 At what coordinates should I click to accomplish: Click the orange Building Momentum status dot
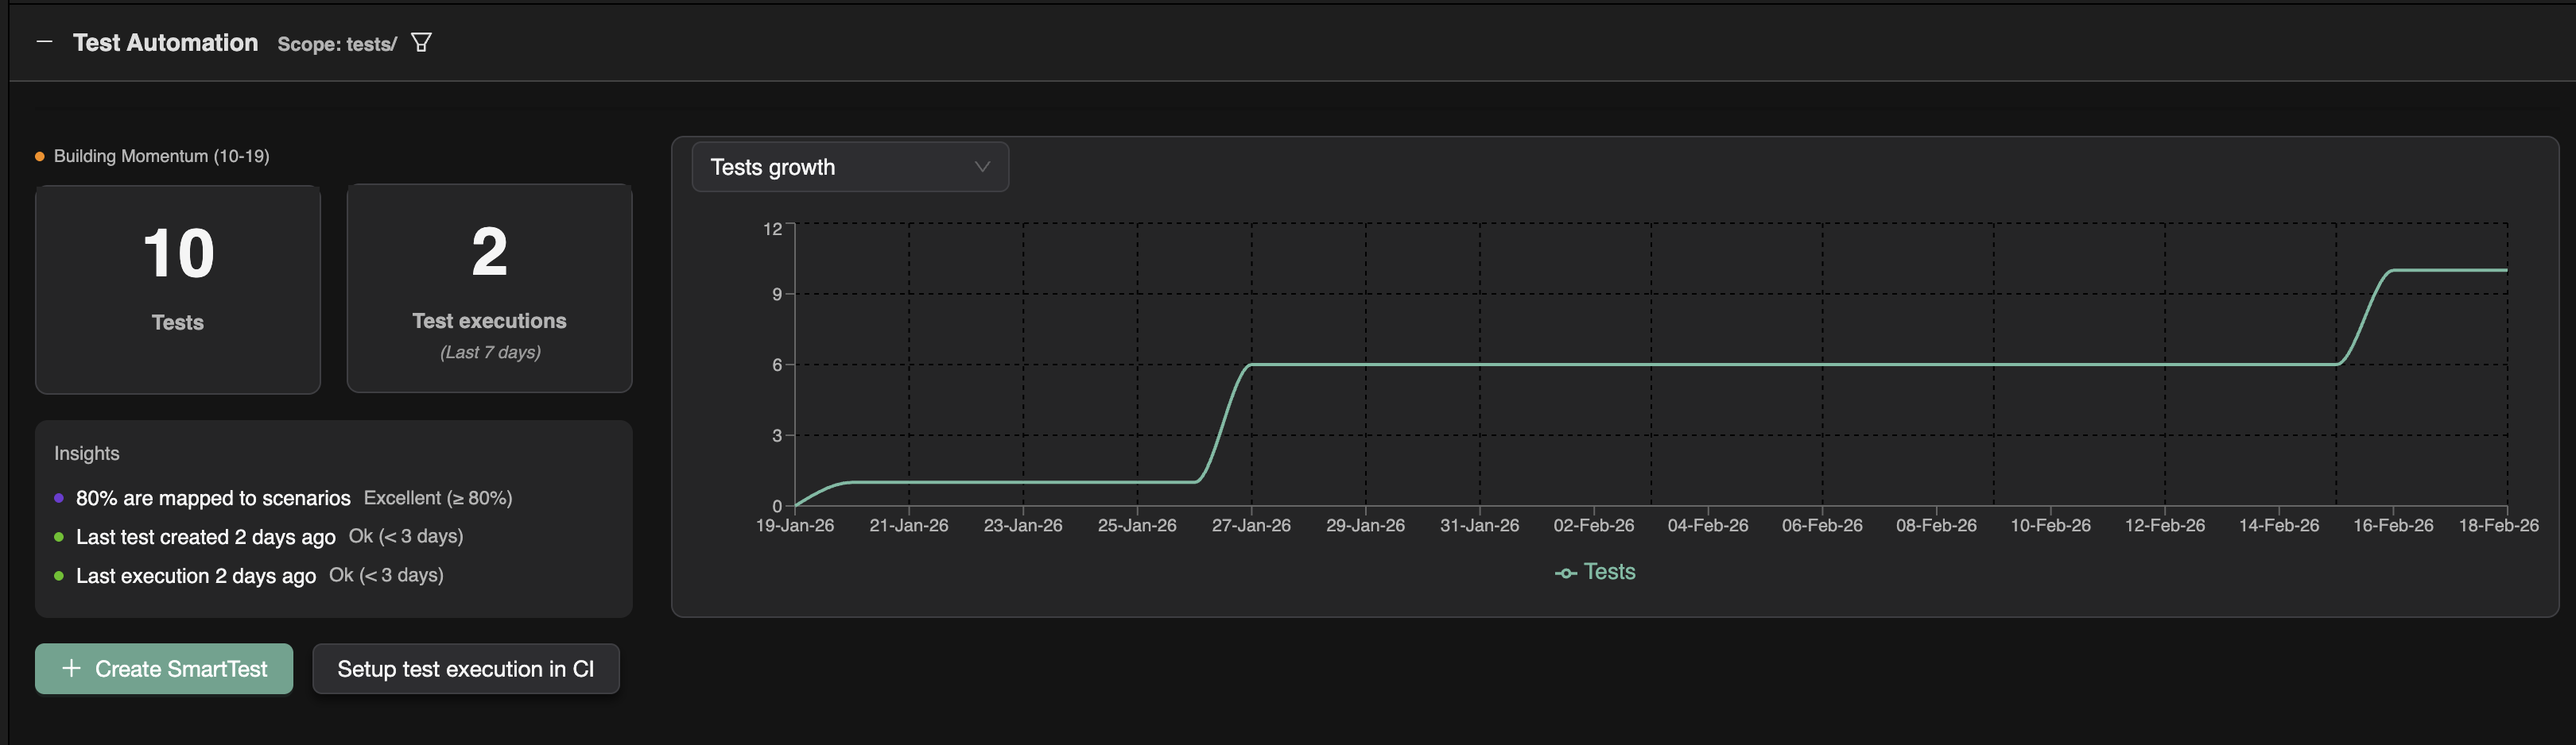coord(40,156)
